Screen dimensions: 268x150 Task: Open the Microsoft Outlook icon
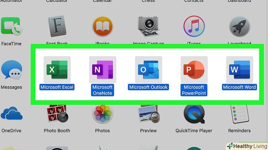pos(148,70)
